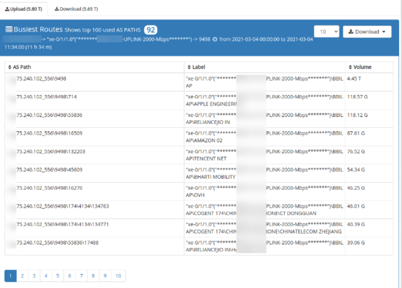
Task: Go to page 1 of results
Action: coord(11,276)
